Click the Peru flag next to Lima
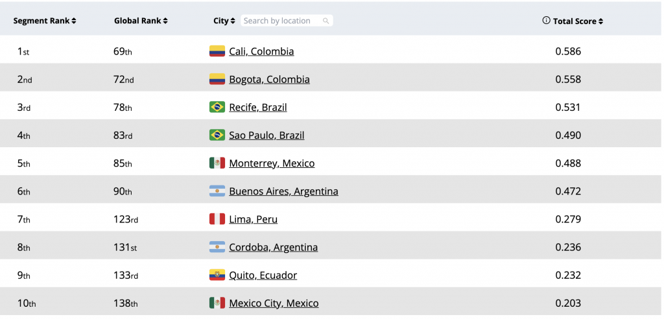This screenshot has height=319, width=664. pos(217,219)
